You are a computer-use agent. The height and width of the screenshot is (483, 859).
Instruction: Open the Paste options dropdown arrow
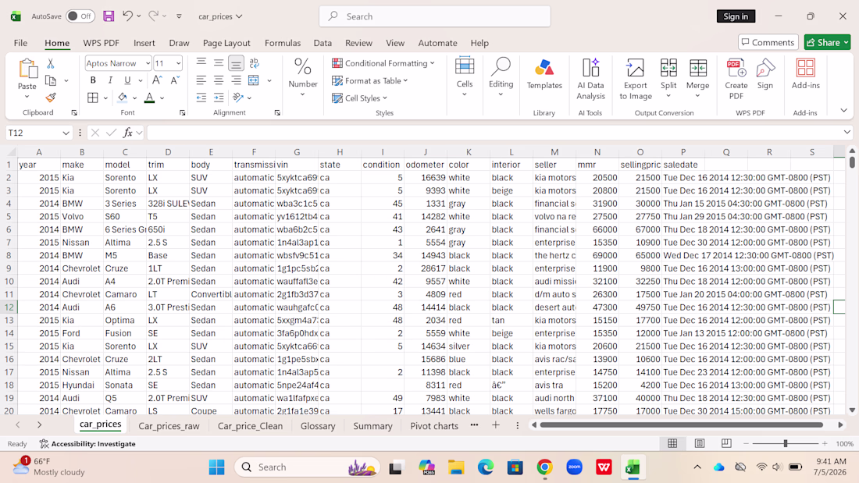tap(27, 98)
